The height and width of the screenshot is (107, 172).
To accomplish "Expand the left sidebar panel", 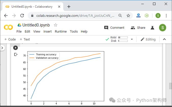I will tap(2, 48).
